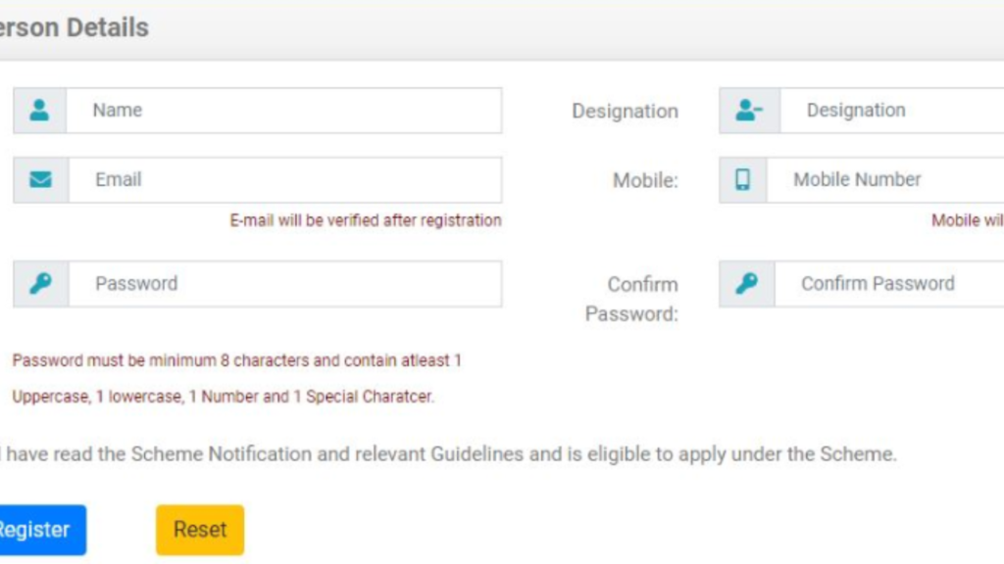1004x564 pixels.
Task: Focus the Designation input field
Action: coord(890,111)
